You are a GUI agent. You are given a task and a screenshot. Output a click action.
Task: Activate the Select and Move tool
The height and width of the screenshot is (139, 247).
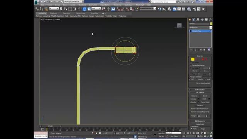click(80, 9)
